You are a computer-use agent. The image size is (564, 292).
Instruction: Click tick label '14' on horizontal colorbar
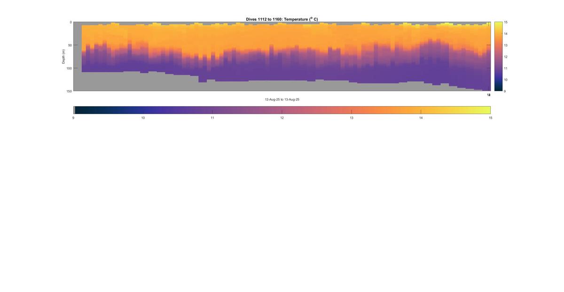(x=421, y=118)
